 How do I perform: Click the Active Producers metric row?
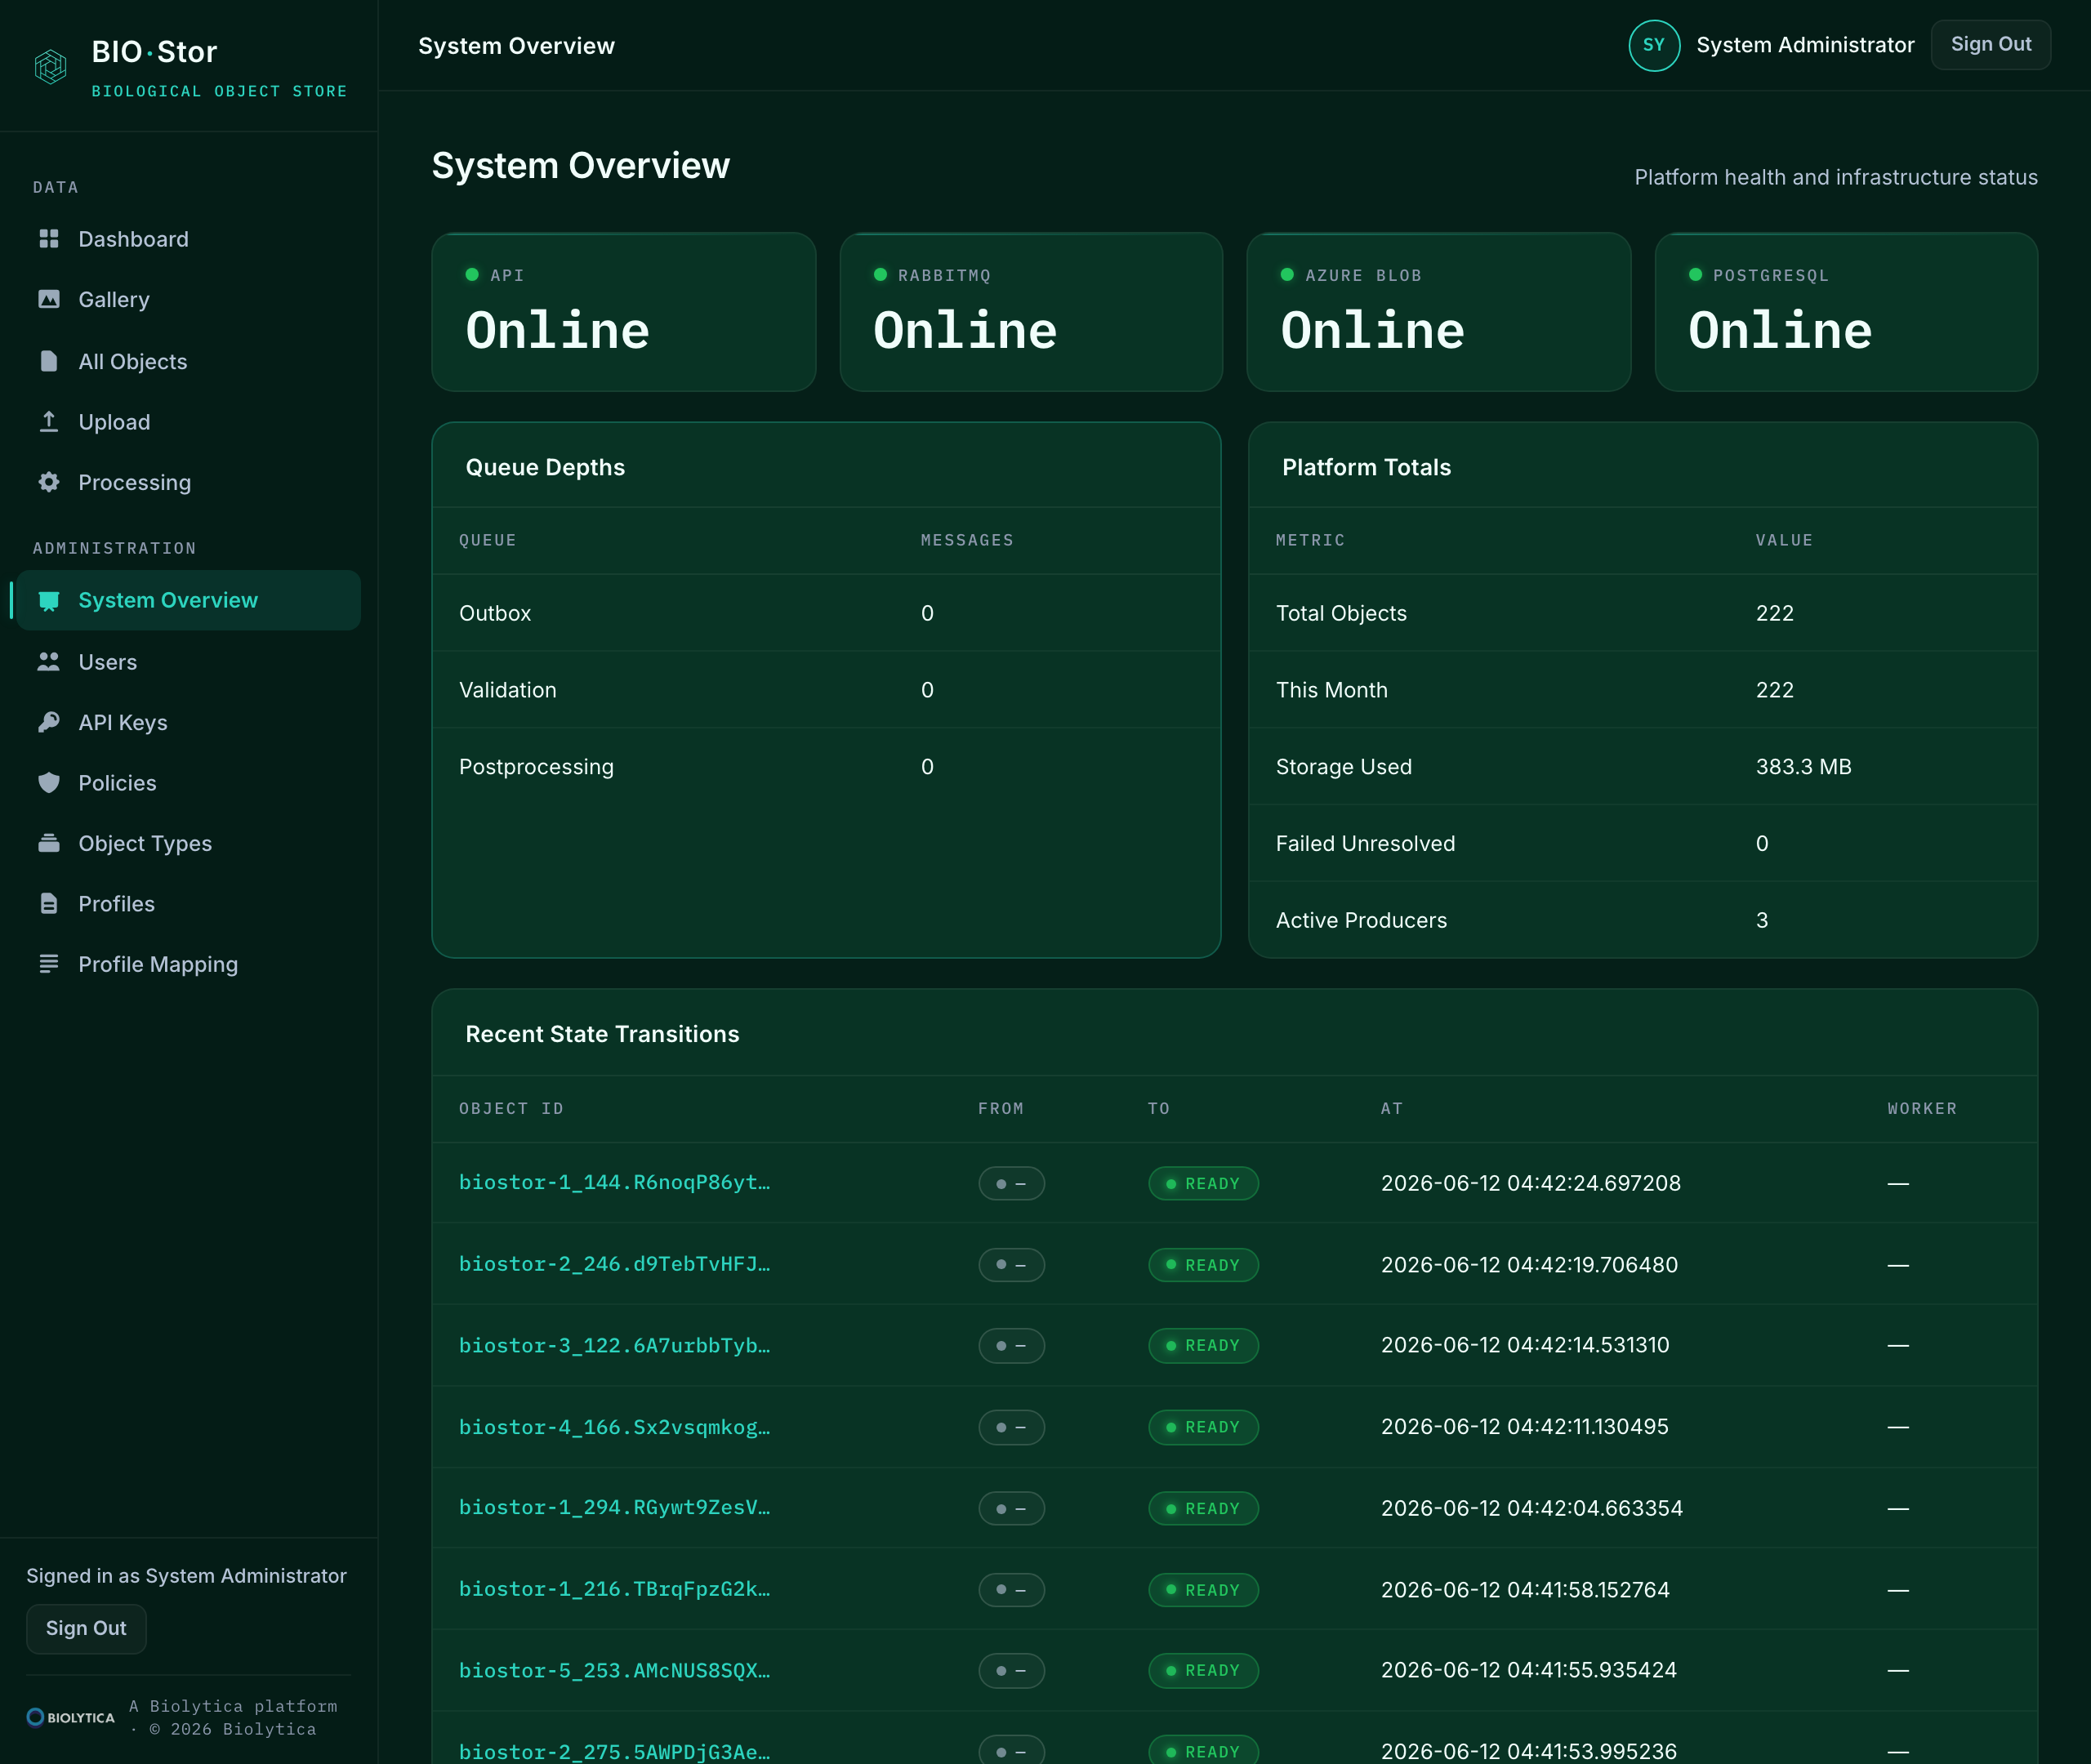[x=1643, y=920]
